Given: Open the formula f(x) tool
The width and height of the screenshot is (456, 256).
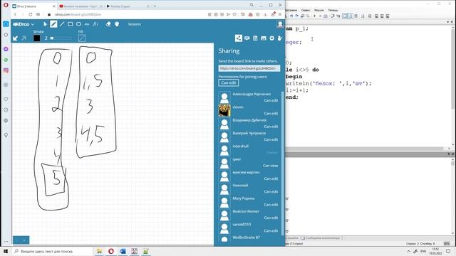Looking at the screenshot, I should click(95, 24).
